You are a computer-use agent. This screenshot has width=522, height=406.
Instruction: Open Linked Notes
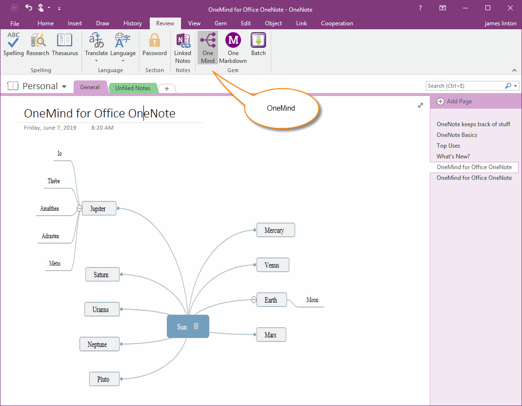[x=183, y=48]
